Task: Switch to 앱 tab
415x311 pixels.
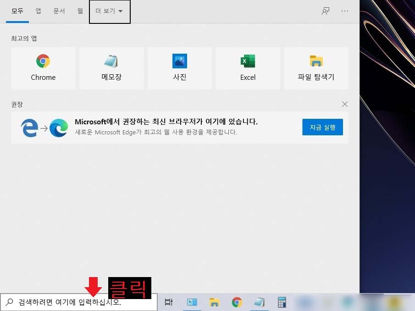Action: point(38,11)
